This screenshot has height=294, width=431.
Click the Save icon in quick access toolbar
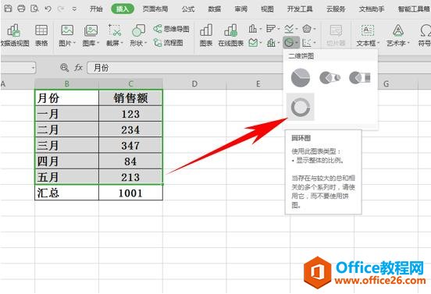8,9
